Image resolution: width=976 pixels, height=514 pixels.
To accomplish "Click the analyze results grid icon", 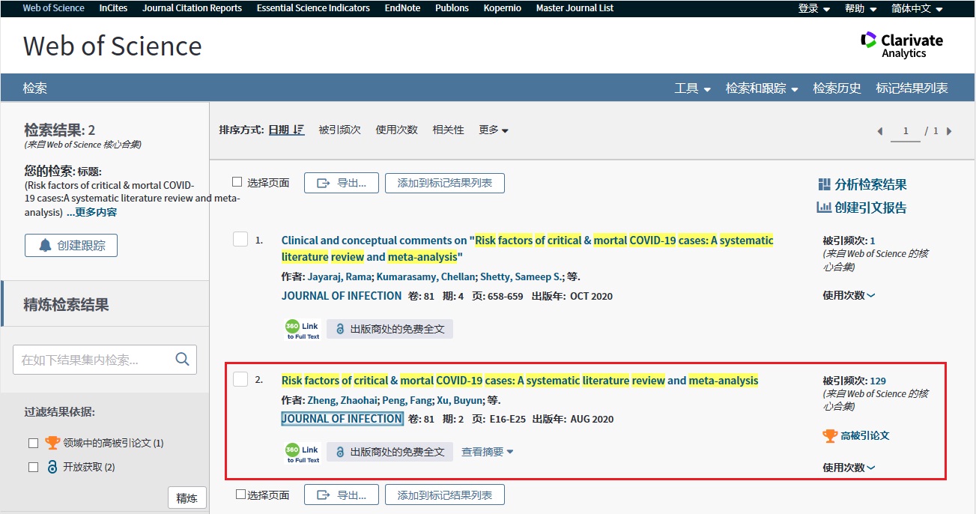I will pyautogui.click(x=825, y=184).
